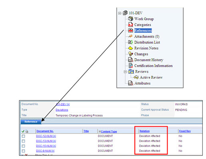Click the INWORKS status value
The image size is (206, 159).
pos(181,104)
